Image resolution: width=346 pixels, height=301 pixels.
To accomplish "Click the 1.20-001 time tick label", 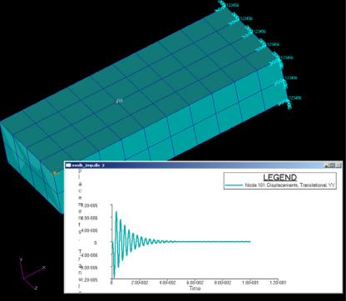I will [278, 283].
